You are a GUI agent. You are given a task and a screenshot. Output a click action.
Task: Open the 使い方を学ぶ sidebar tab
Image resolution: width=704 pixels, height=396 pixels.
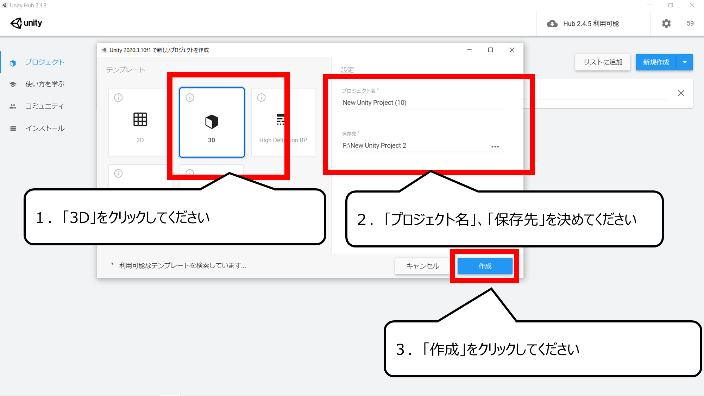[45, 84]
